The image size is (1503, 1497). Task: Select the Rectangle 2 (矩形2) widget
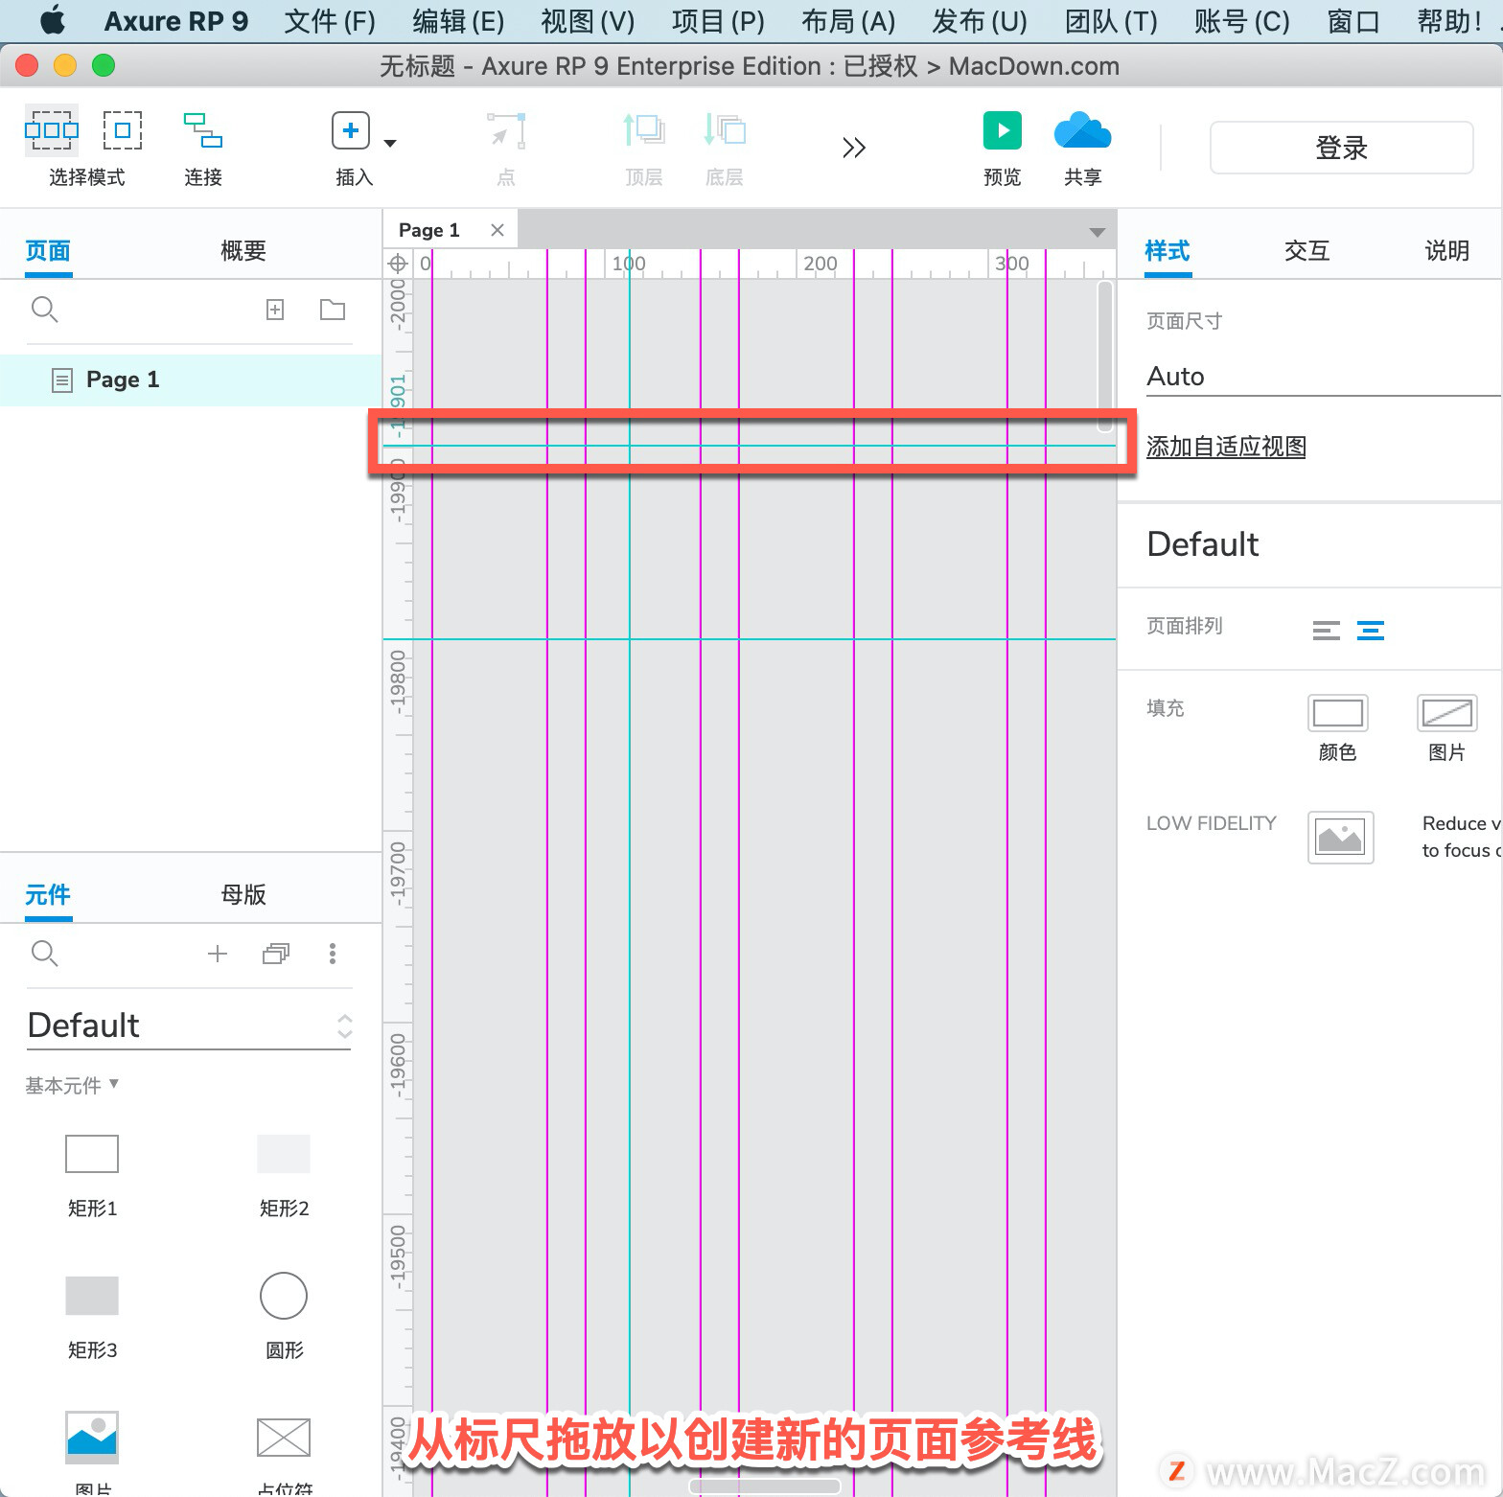(x=284, y=1154)
